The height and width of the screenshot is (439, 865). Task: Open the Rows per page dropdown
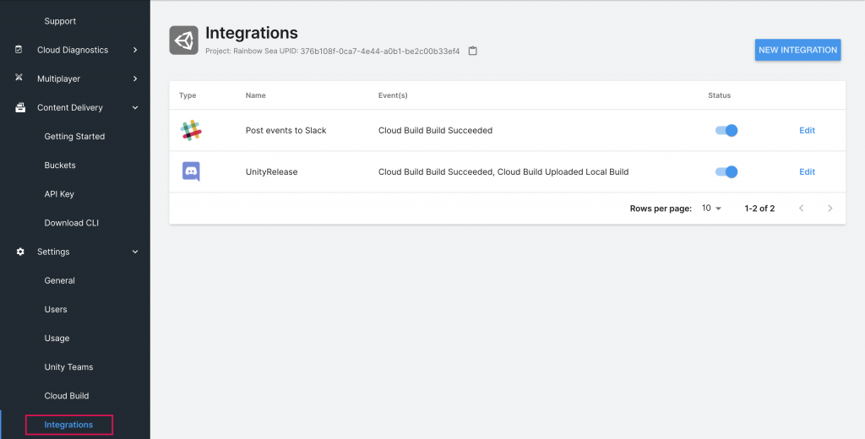711,209
